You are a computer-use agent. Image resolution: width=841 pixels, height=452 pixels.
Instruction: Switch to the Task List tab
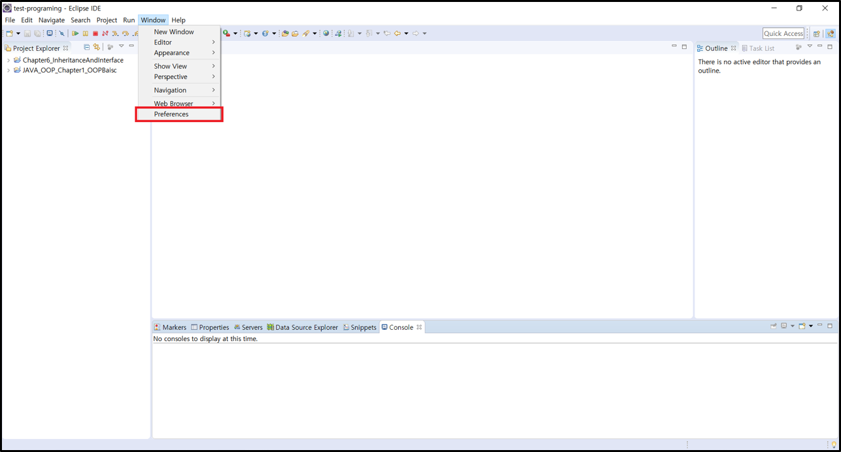tap(758, 48)
